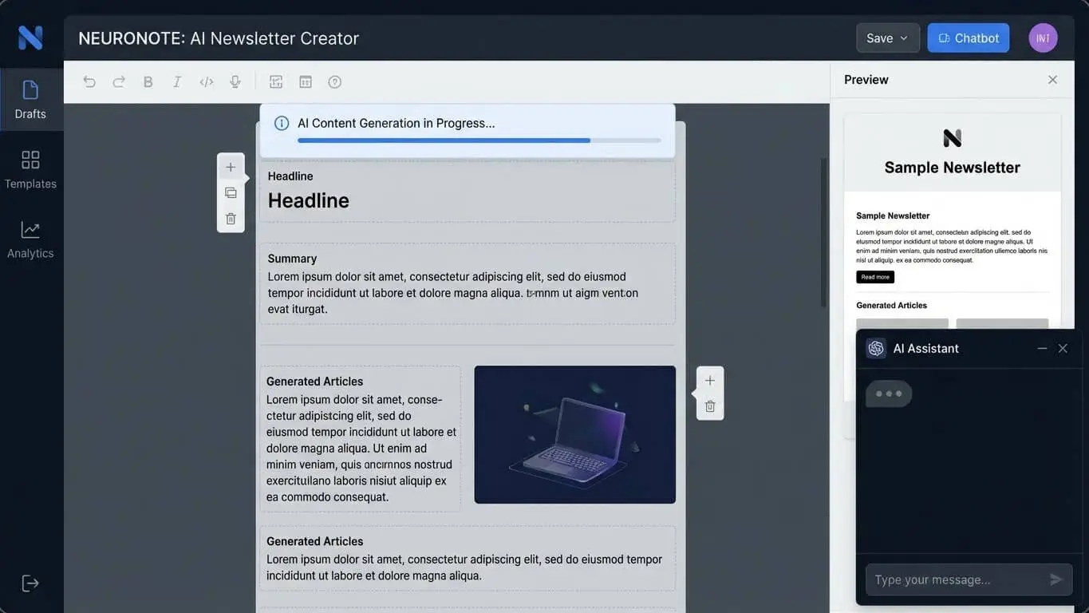This screenshot has width=1089, height=613.
Task: Add a block above Headline with plus
Action: coord(231,167)
